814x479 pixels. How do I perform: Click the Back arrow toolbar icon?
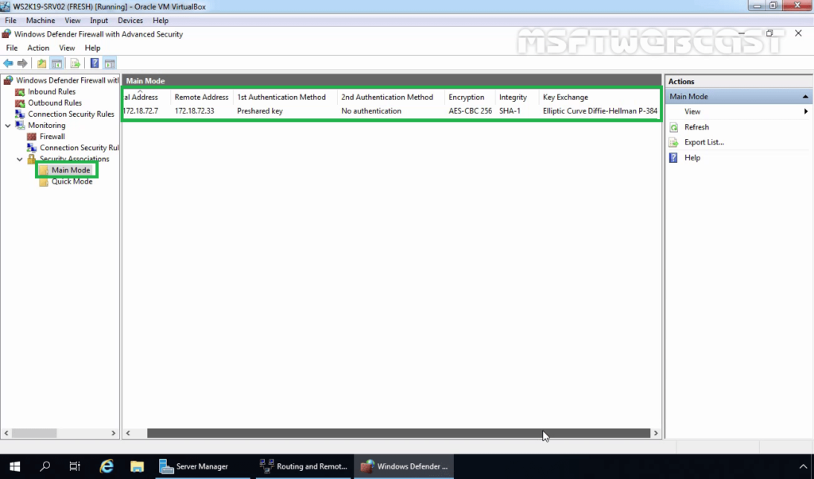(x=8, y=64)
